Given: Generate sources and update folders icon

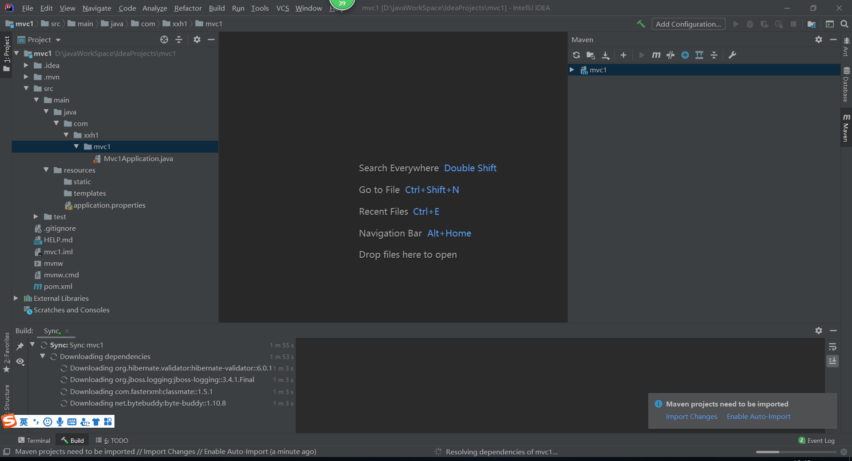Looking at the screenshot, I should [x=591, y=55].
